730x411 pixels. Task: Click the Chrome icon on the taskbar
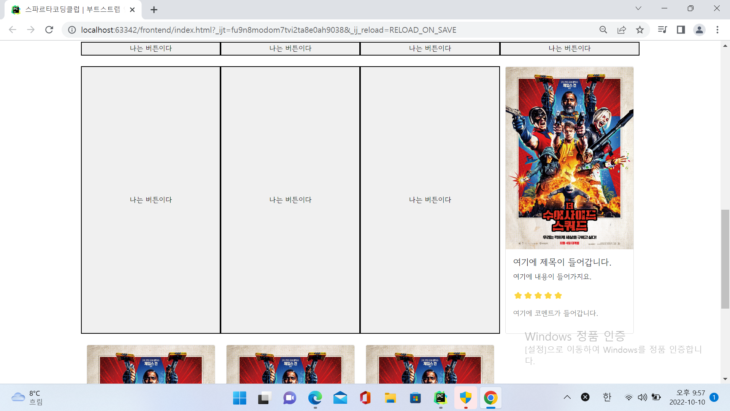[x=490, y=398]
